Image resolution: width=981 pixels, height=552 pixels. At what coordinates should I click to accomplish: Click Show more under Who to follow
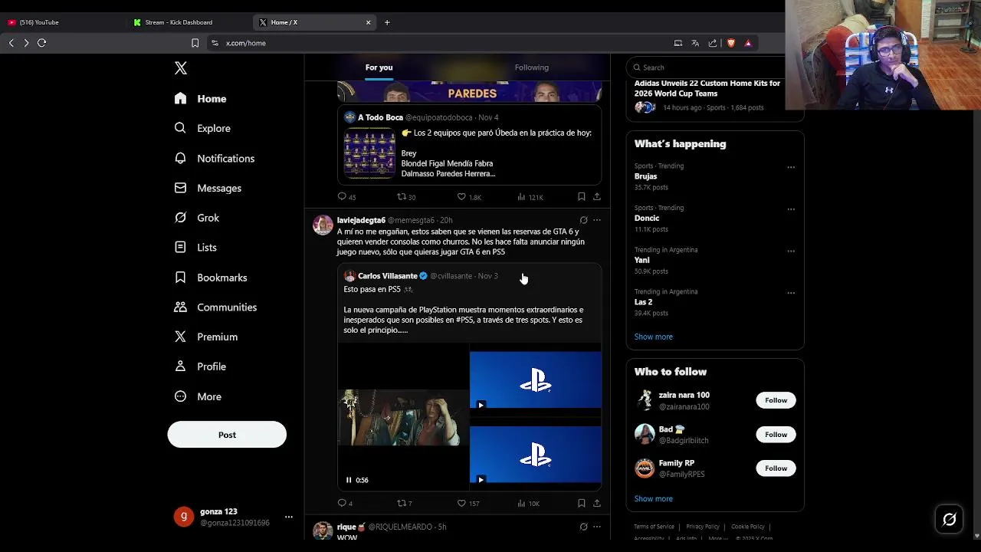(x=654, y=498)
